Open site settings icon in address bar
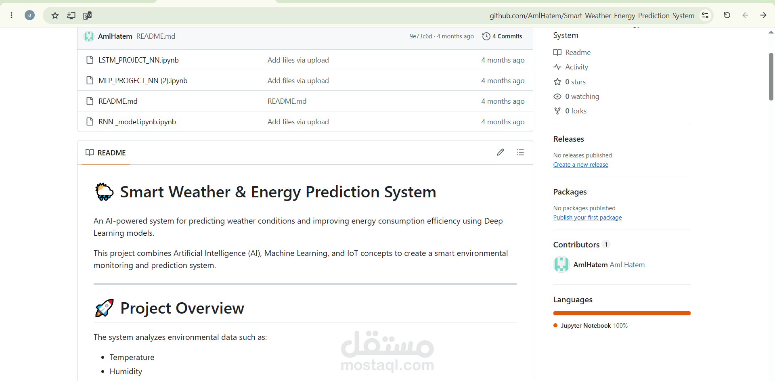Image resolution: width=775 pixels, height=381 pixels. (705, 15)
